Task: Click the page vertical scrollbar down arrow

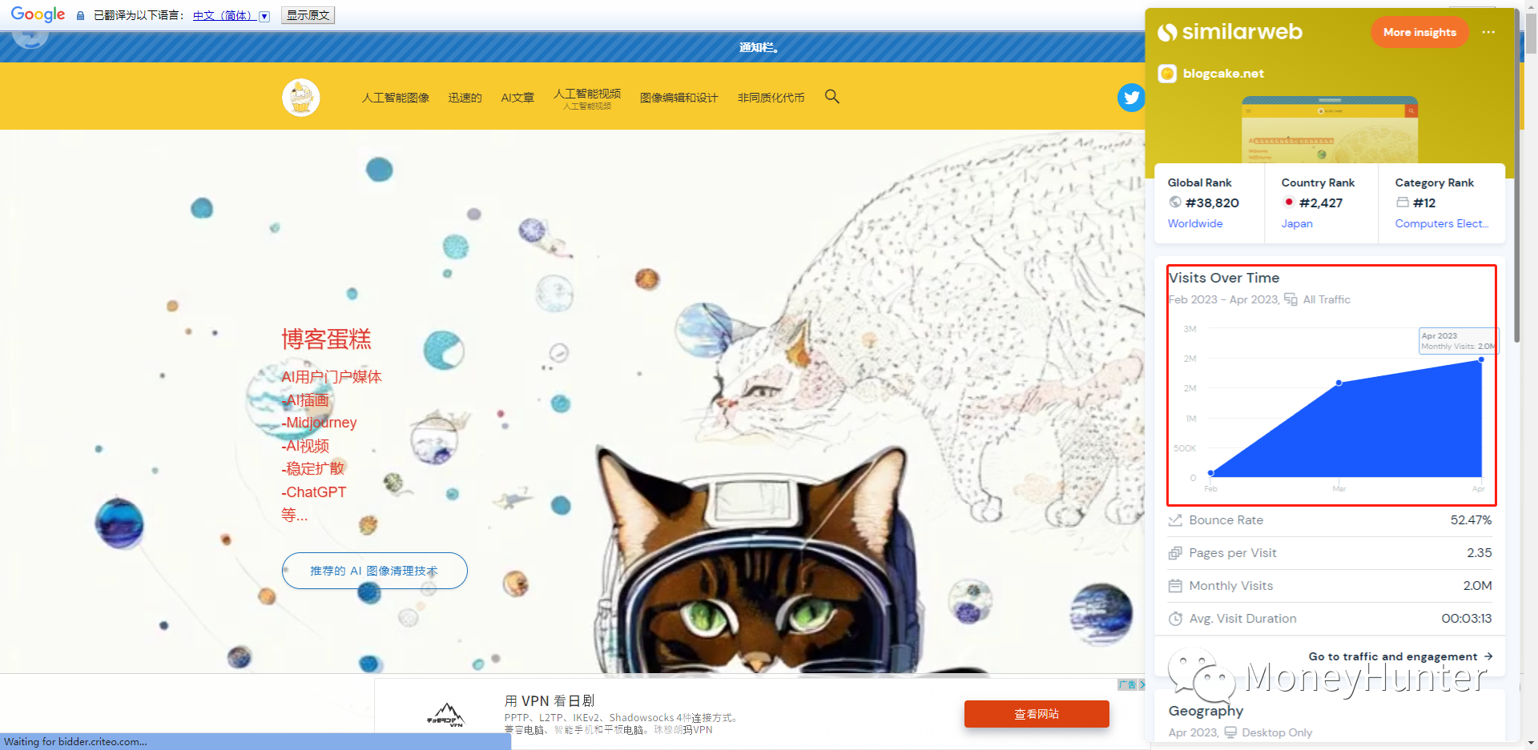Action: [x=1530, y=742]
